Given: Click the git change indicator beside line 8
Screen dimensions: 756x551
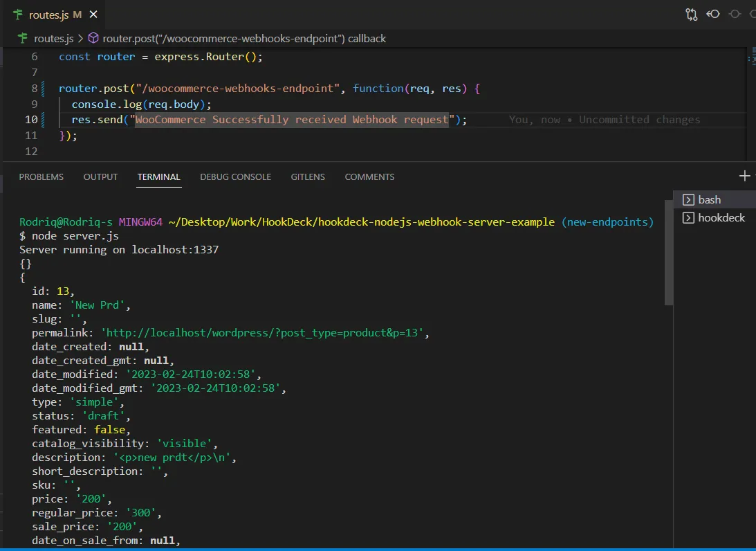Looking at the screenshot, I should (x=44, y=89).
